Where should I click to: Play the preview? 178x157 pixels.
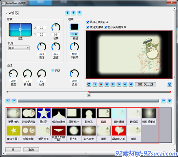click(x=113, y=84)
